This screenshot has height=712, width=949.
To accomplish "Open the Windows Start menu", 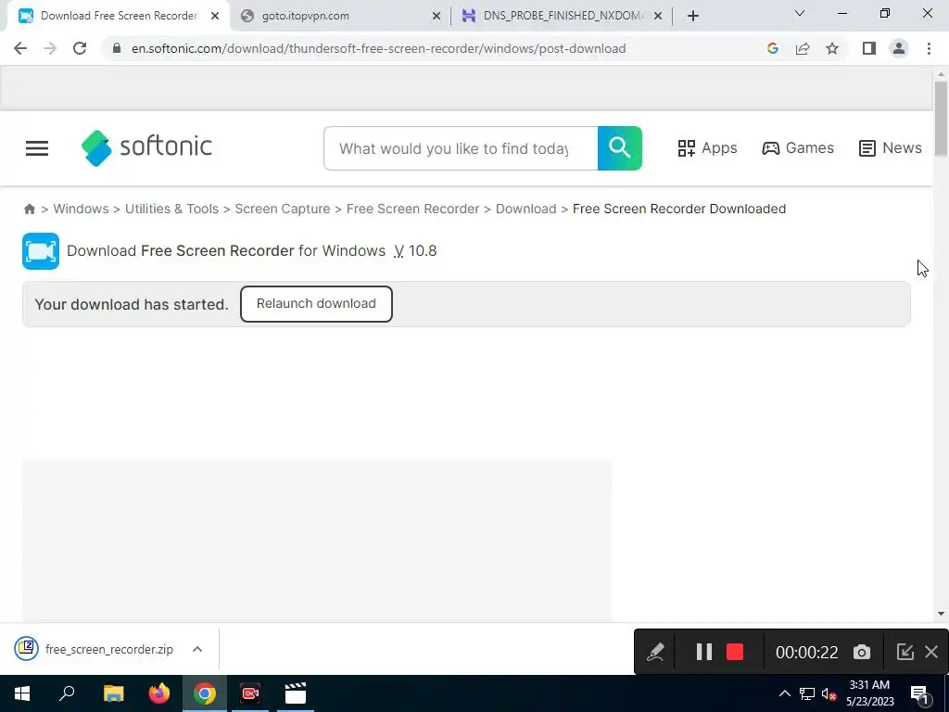I will click(x=22, y=693).
